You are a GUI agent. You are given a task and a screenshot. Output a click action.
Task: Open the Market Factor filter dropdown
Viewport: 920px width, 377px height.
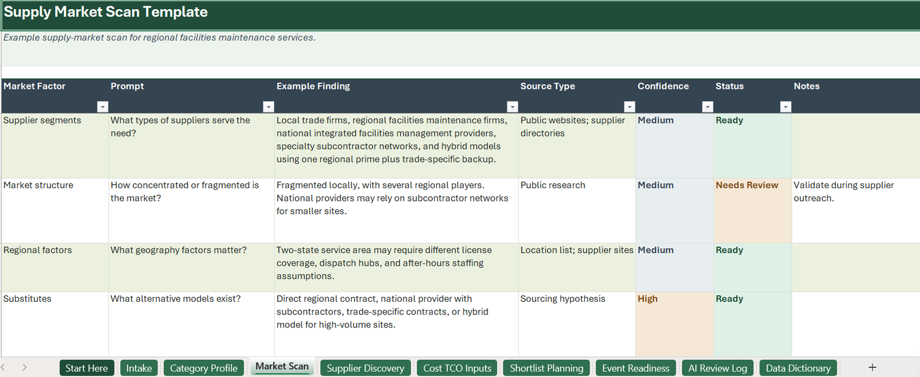[x=102, y=107]
